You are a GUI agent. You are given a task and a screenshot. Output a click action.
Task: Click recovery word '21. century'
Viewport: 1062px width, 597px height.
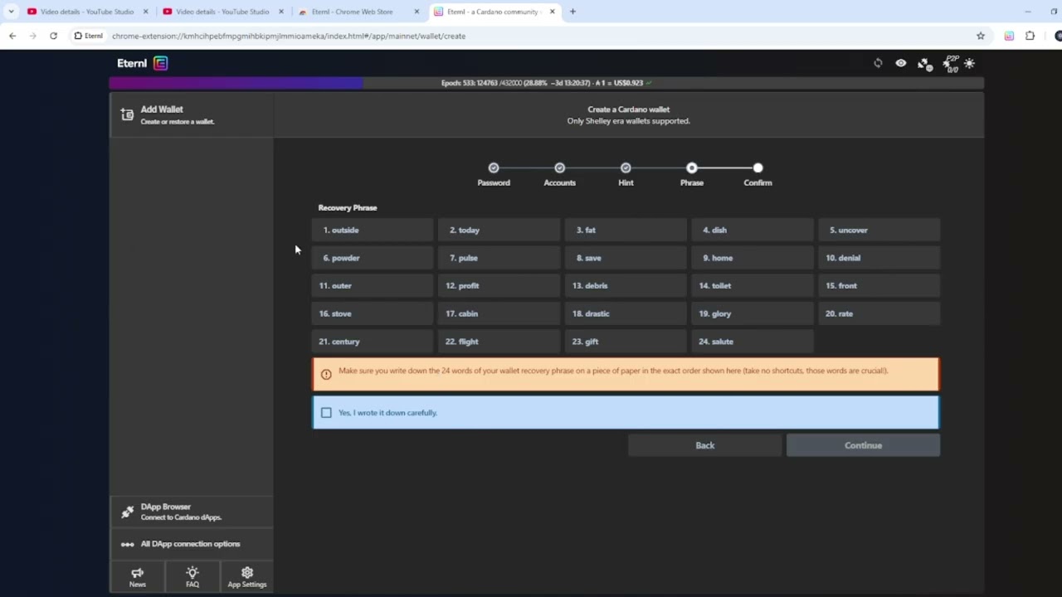[x=373, y=342]
